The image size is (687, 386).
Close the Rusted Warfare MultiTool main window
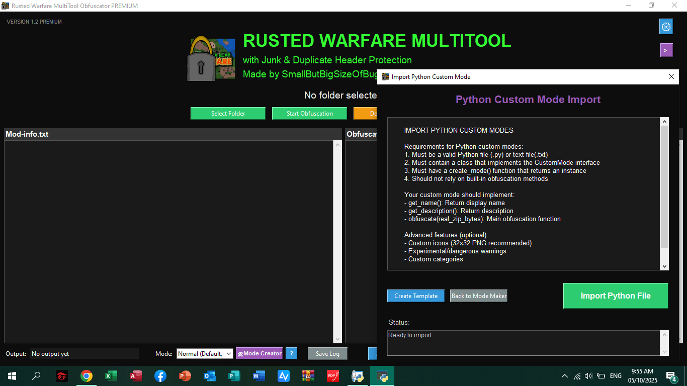point(675,6)
